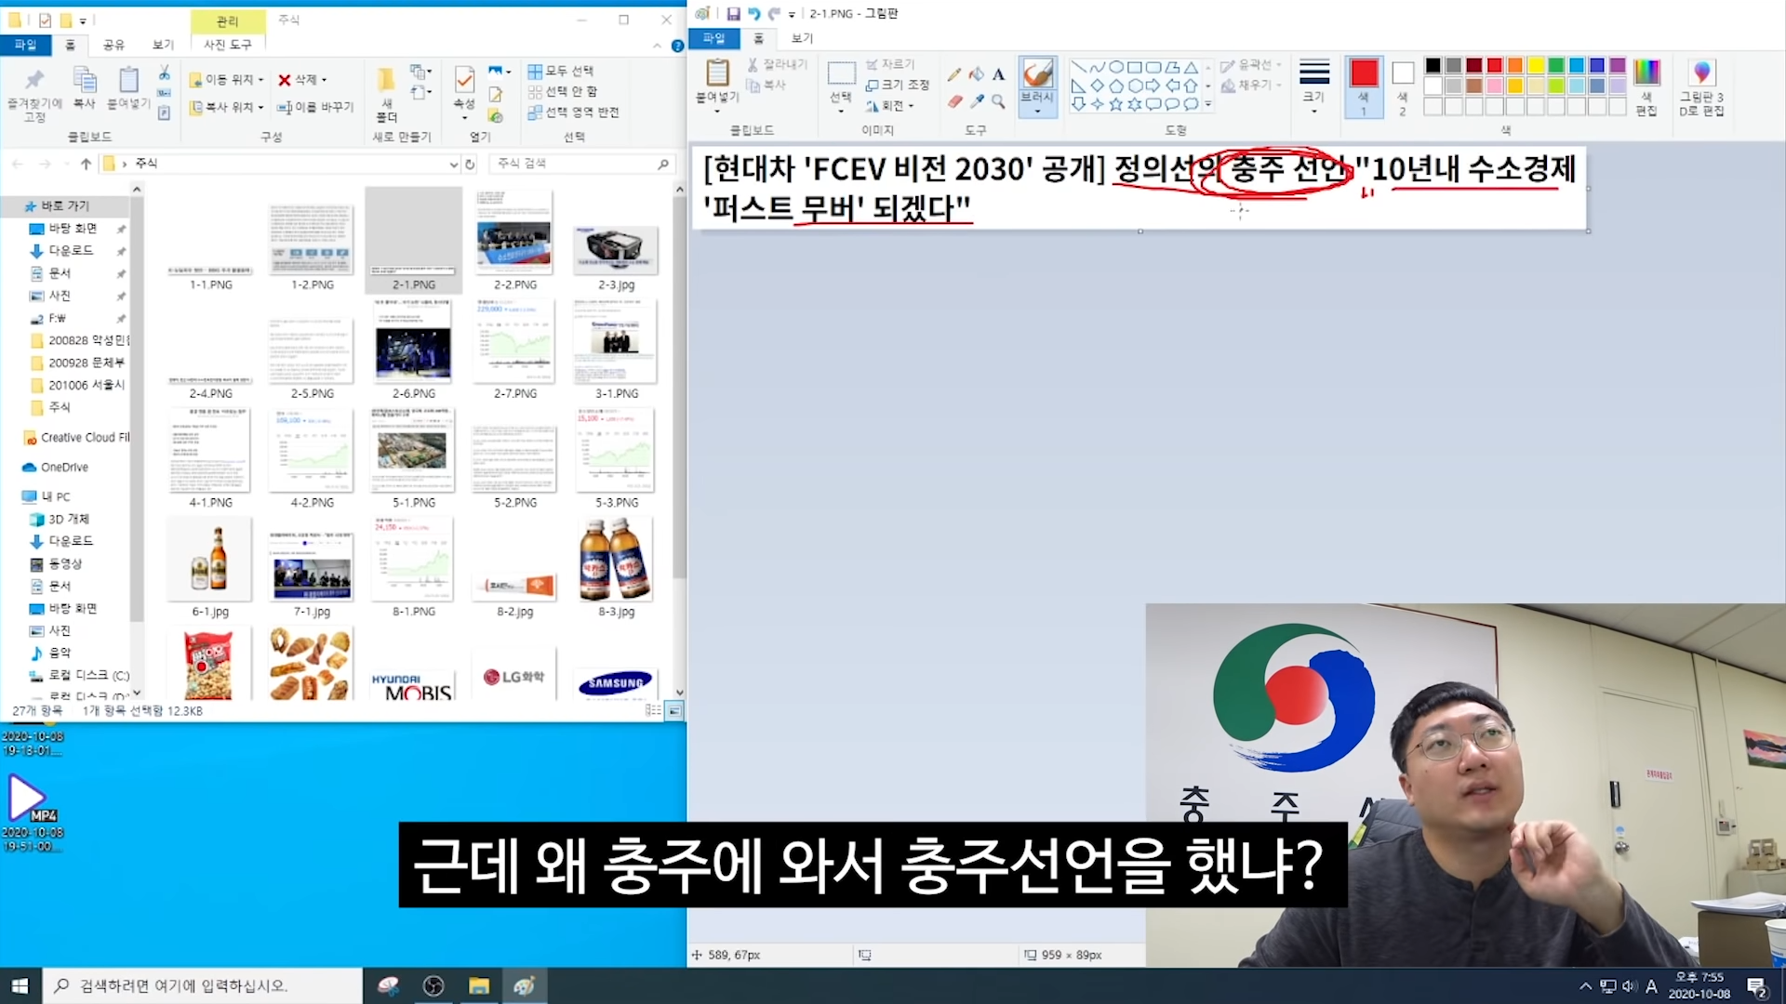The image size is (1786, 1004).
Task: Click Pin to Quick access in Explorer
Action: 34,94
